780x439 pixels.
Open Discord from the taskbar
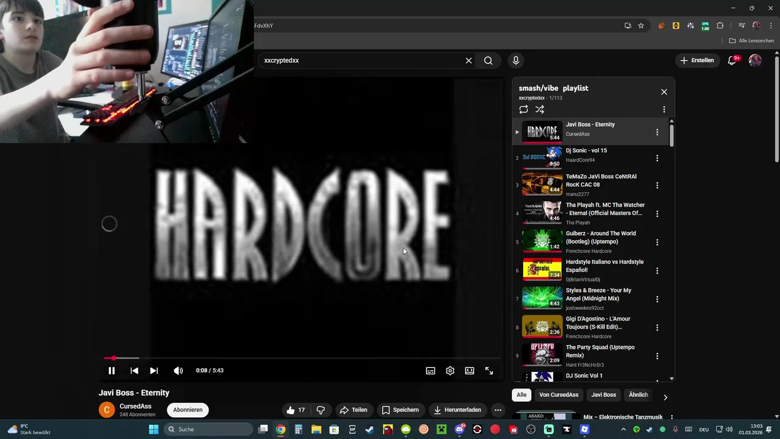(459, 429)
